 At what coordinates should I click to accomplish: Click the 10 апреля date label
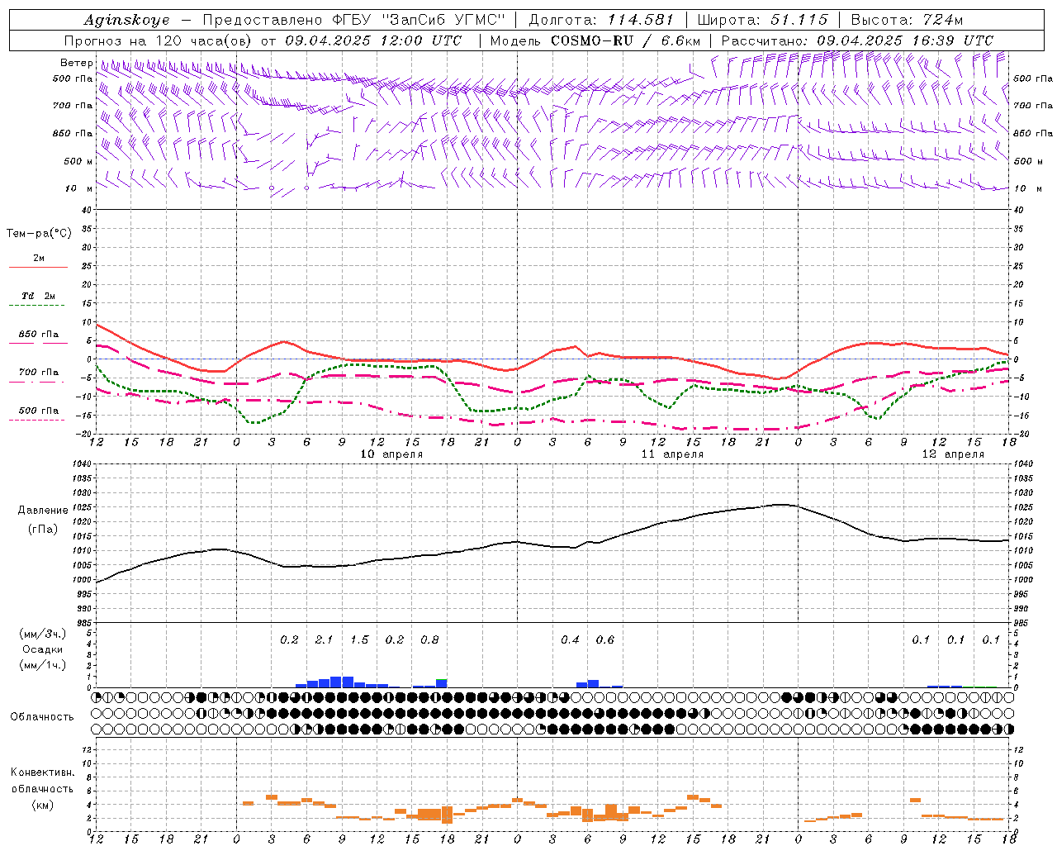392,454
